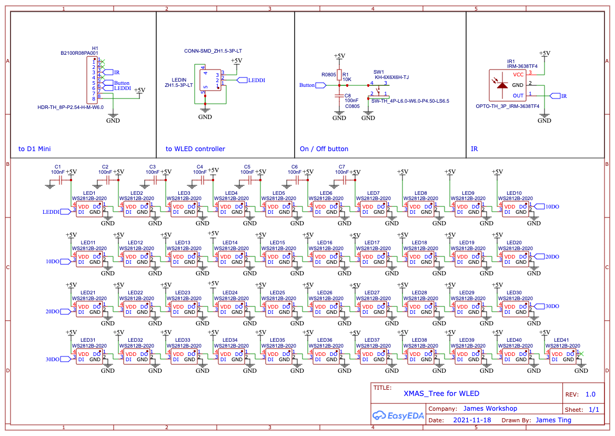Click the Date field showing 2021-11-18

472,420
